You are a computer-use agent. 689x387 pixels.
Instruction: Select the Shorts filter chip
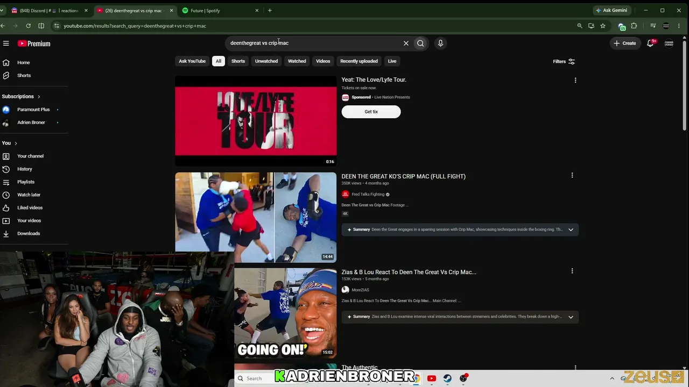tap(238, 61)
